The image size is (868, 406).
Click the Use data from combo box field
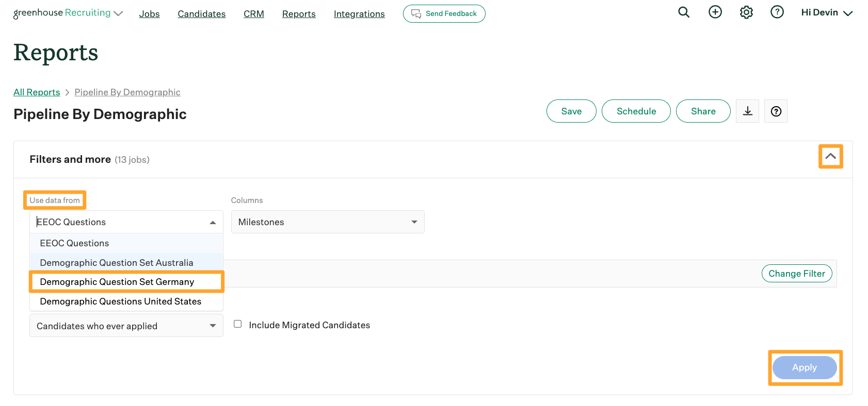tap(126, 222)
